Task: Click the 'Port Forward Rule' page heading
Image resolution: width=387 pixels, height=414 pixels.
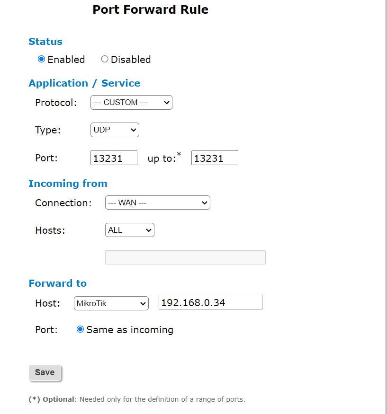Action: [x=150, y=9]
